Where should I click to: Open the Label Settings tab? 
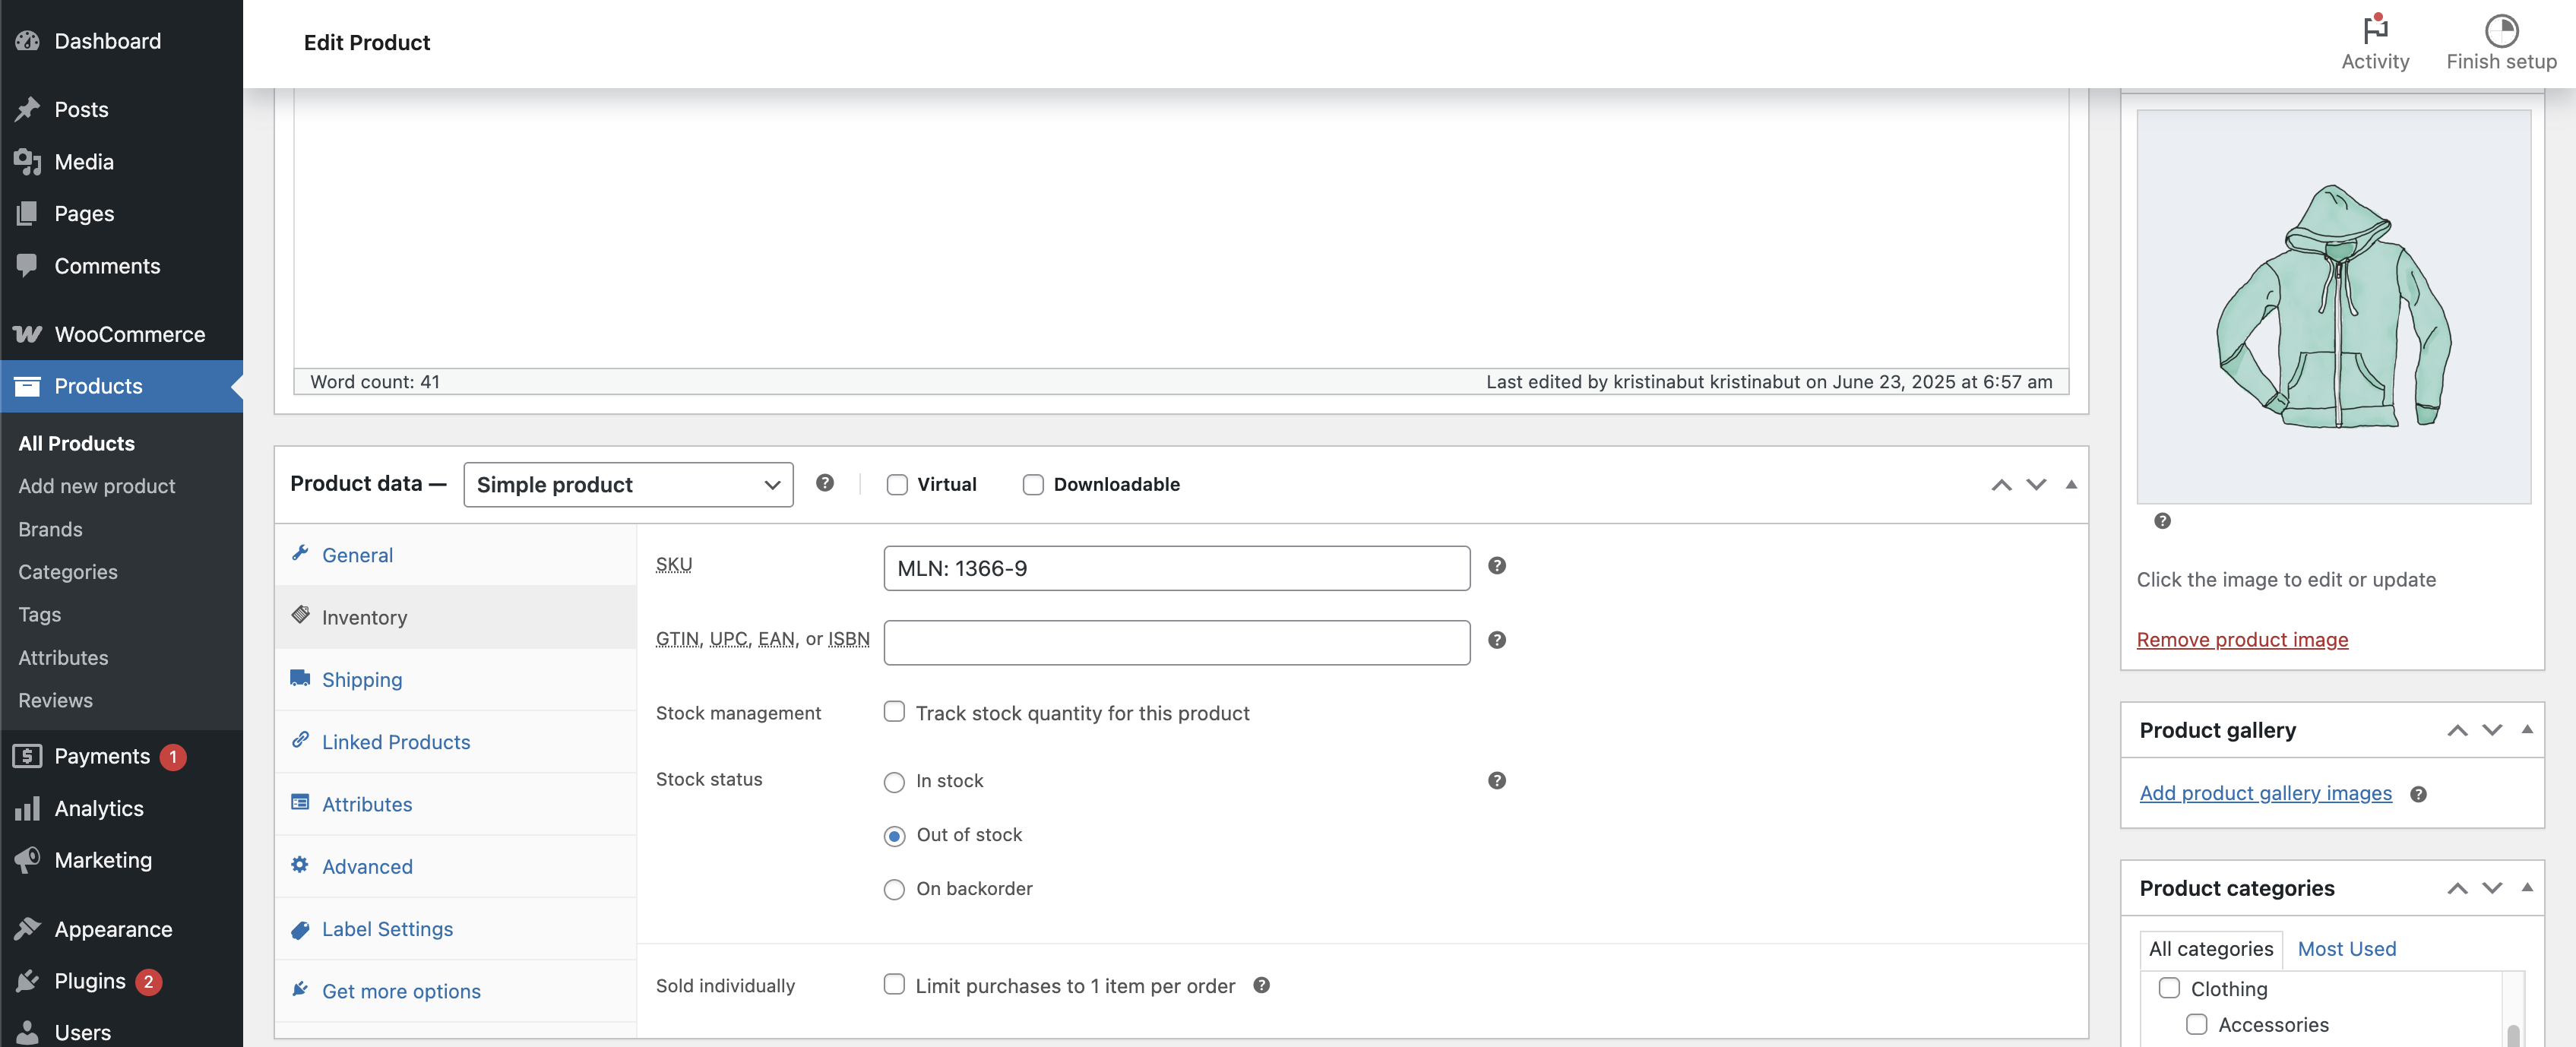tap(456, 929)
